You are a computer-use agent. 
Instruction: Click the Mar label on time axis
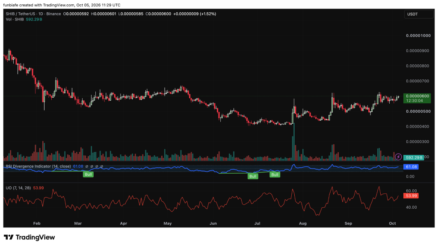(78, 224)
